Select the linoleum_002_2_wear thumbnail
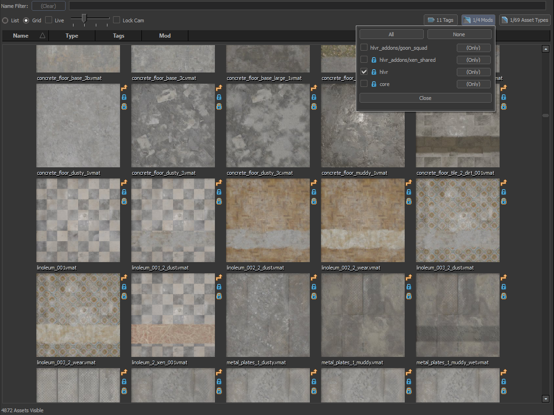Screen dimensions: 554x415 [362, 220]
